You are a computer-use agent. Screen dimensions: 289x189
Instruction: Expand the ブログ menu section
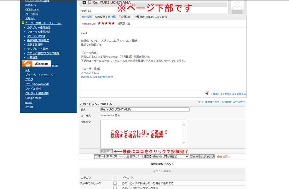tap(23, 79)
